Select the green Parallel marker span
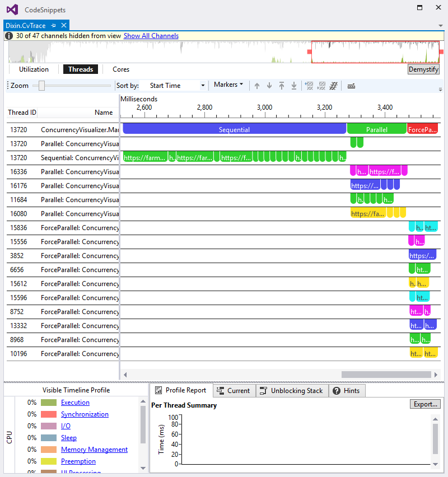448x477 pixels. click(377, 128)
